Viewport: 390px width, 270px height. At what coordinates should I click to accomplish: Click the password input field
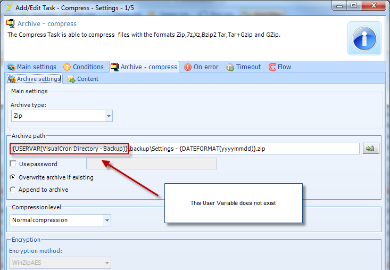pos(151,163)
